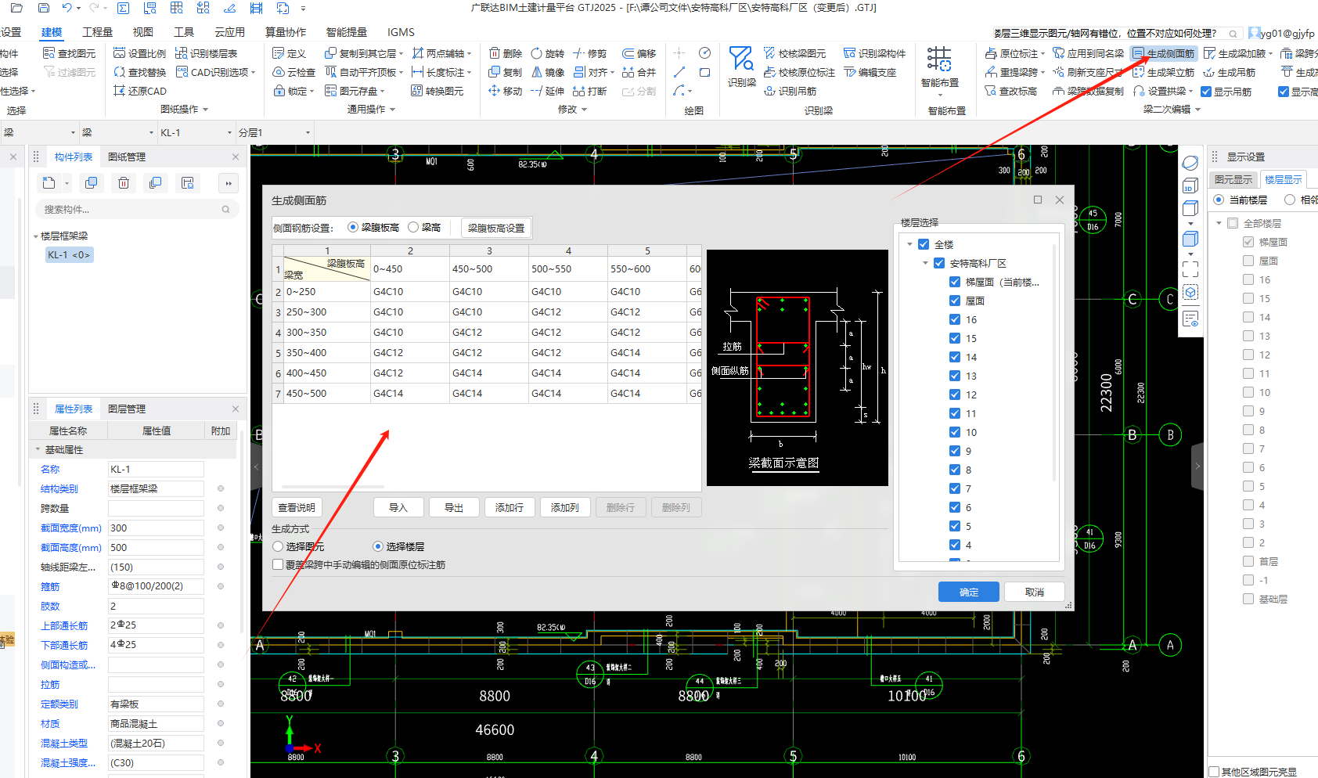
Task: Click the table's horizontal scrollbar
Action: pyautogui.click(x=333, y=486)
